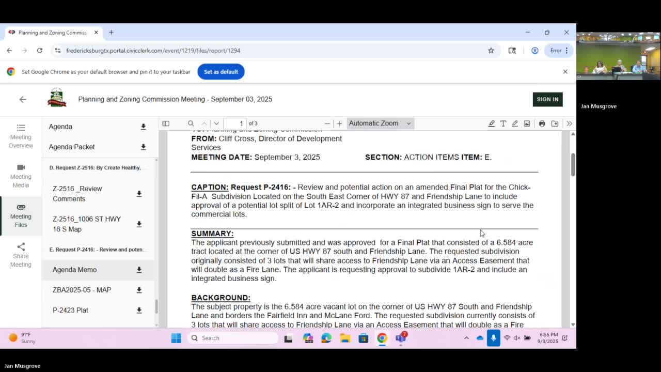Open the Agenda Packet file
The height and width of the screenshot is (372, 661).
(72, 147)
